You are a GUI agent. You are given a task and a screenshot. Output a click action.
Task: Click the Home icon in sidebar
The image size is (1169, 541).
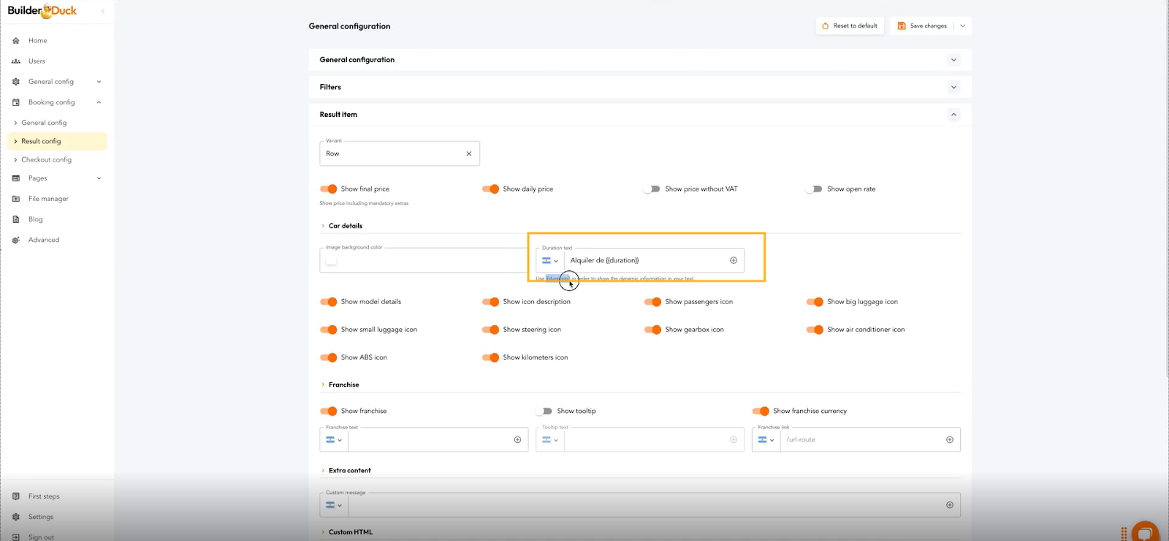[x=16, y=41]
